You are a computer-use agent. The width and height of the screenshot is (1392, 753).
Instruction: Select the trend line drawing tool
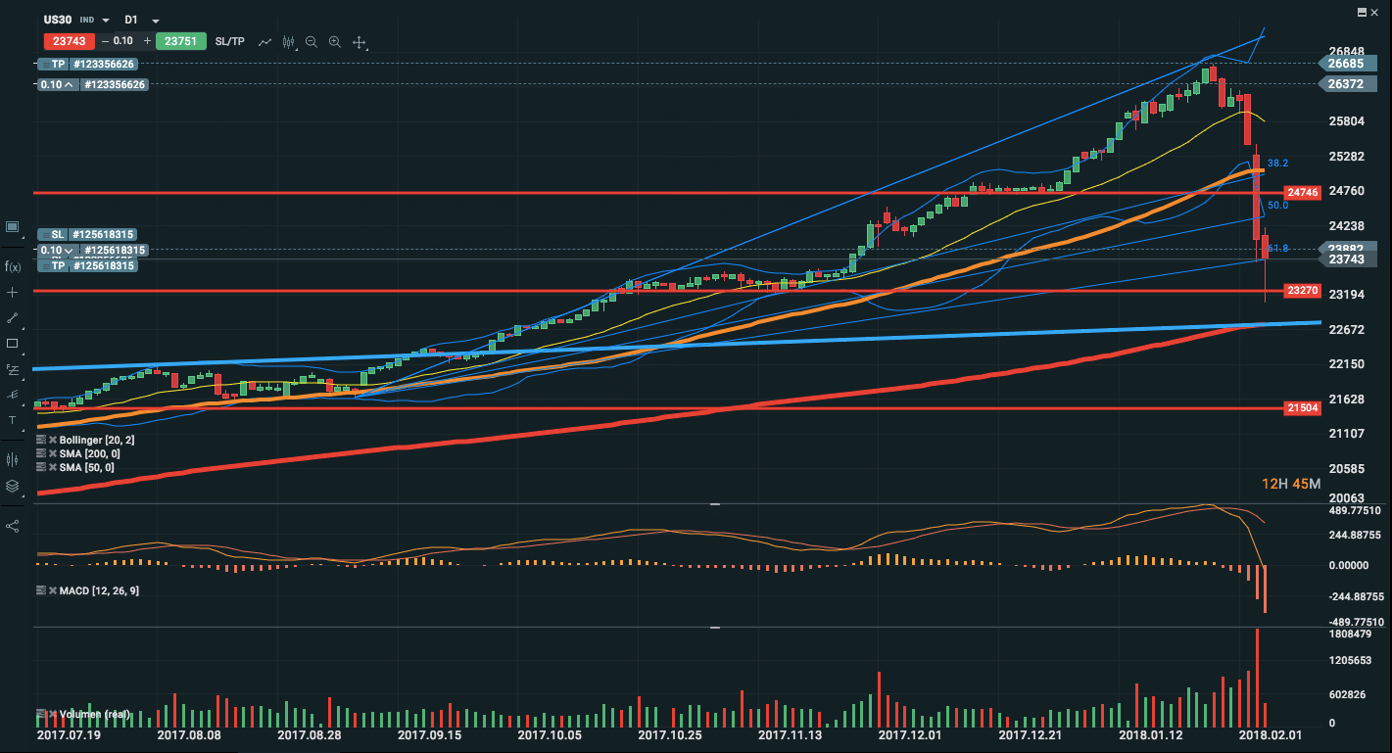13,318
